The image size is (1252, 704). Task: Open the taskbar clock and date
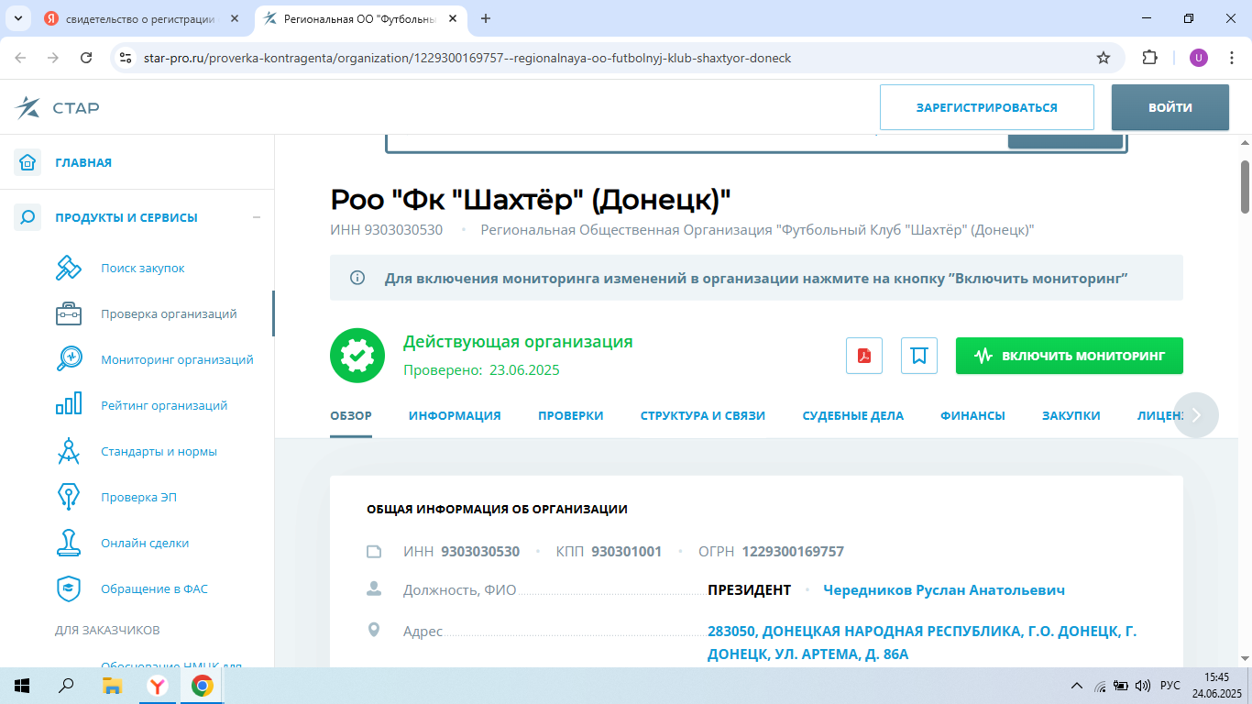click(1217, 685)
